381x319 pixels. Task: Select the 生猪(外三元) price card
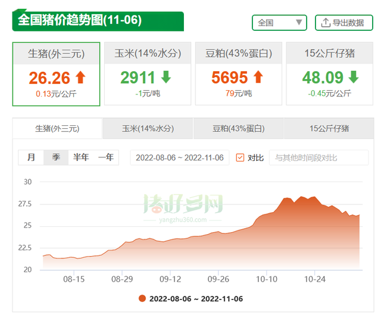pyautogui.click(x=56, y=74)
